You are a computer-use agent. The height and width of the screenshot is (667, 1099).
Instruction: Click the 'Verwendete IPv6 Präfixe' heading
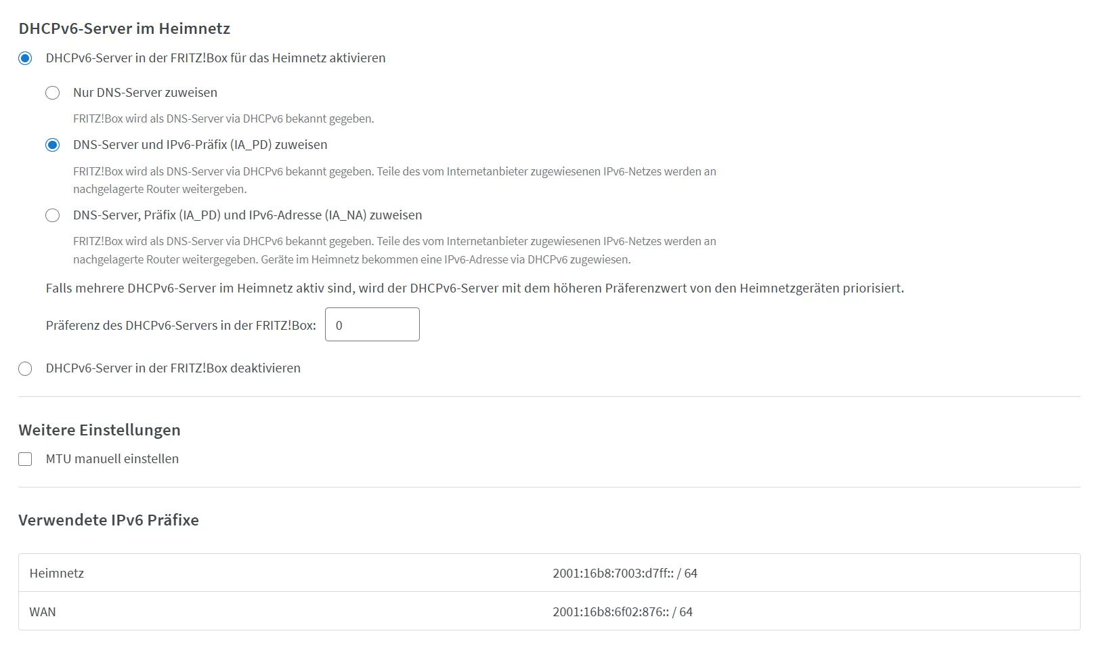[x=108, y=520]
